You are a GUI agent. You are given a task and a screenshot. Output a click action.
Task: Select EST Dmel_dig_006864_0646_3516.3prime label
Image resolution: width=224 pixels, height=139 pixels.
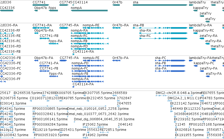coord(104,119)
